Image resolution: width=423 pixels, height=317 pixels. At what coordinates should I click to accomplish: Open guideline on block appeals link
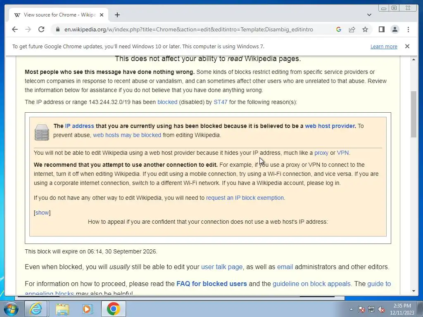(x=311, y=284)
